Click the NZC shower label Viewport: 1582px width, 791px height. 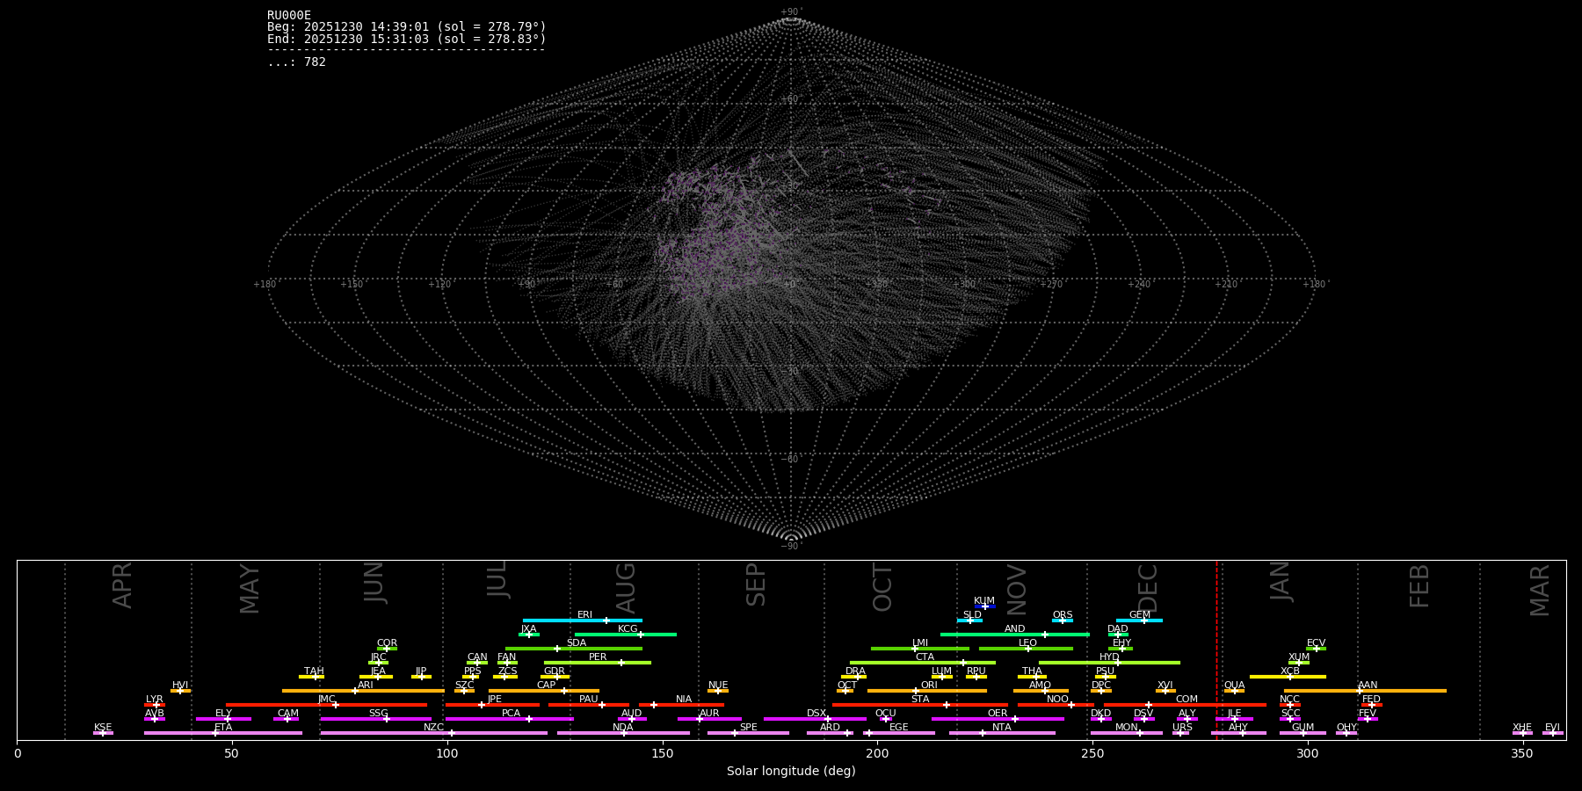(434, 728)
